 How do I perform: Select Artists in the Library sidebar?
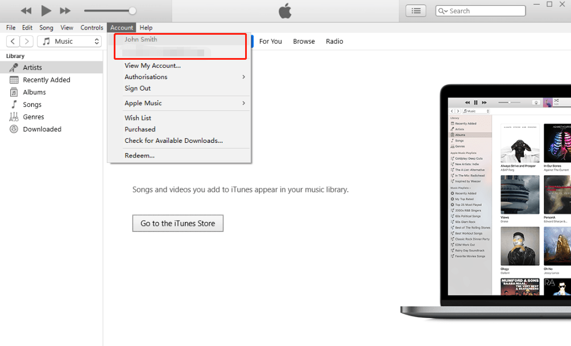(x=51, y=67)
